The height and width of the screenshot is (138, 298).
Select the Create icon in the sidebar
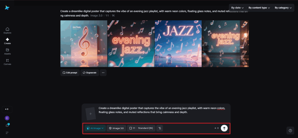pyautogui.click(x=7, y=41)
